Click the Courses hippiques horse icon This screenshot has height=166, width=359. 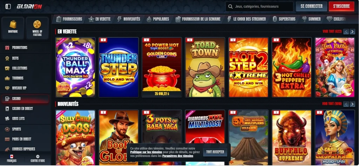7,149
